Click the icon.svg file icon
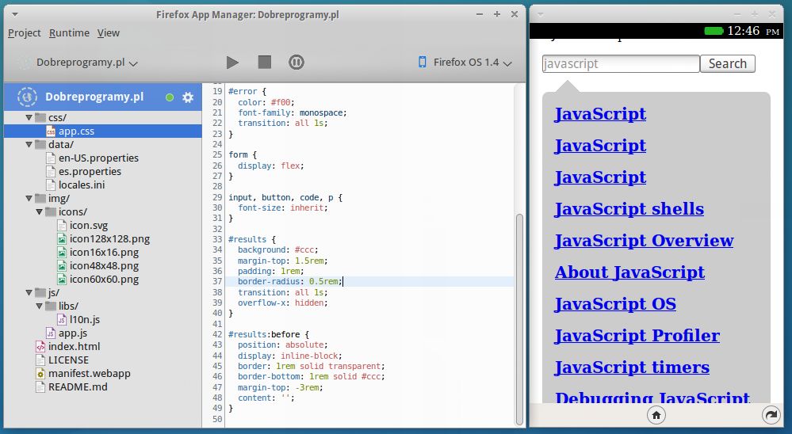Screen dimensions: 792x434 pyautogui.click(x=62, y=226)
